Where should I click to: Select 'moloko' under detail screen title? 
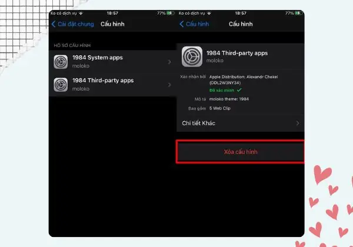(215, 61)
